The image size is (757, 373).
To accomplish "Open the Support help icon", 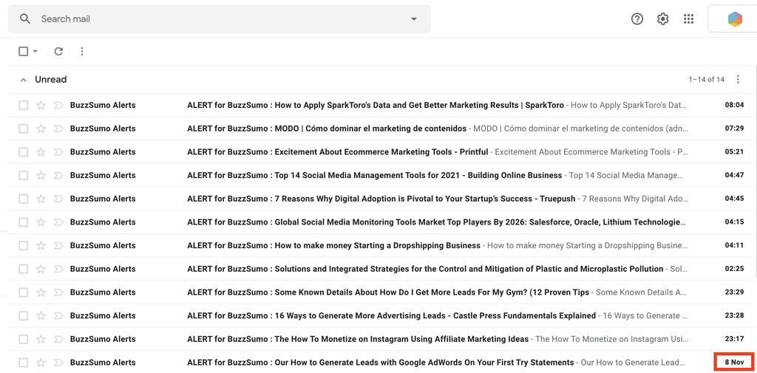I will pos(637,19).
